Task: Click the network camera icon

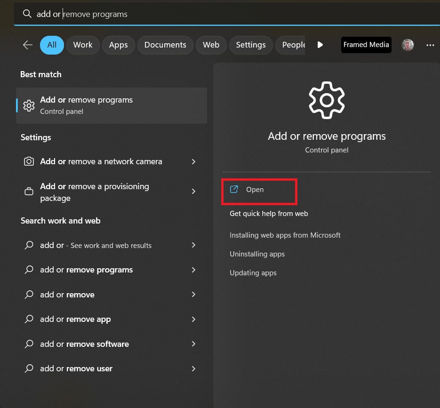Action: (29, 161)
